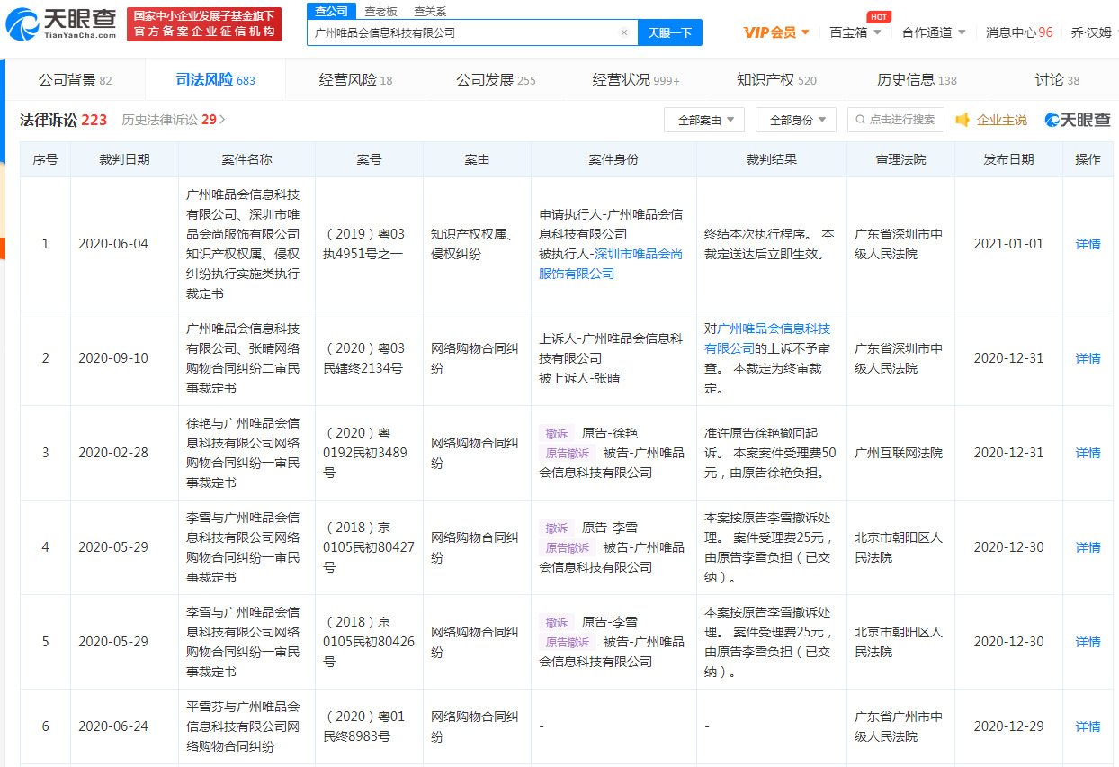Open the 全部身份 filter dropdown

[x=796, y=120]
